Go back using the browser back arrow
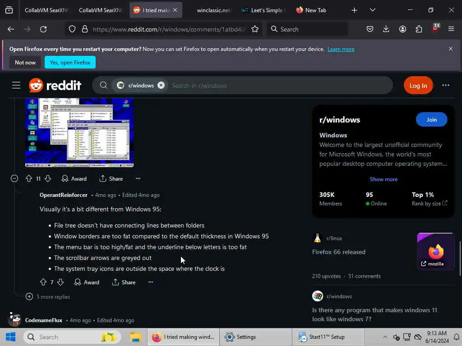Screen dimensions: 462x346 tap(11, 29)
